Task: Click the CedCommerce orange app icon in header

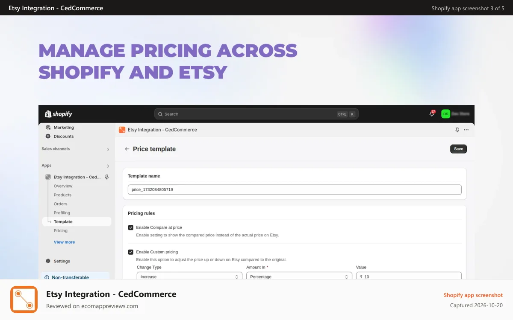Action: coord(122,130)
